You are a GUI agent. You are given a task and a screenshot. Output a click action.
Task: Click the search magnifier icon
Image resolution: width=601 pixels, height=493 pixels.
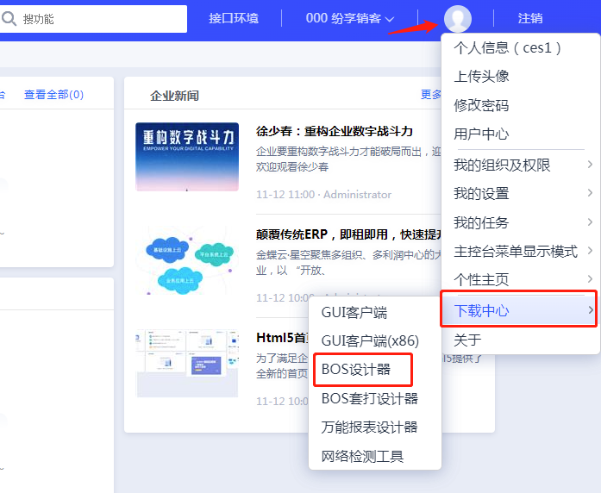pyautogui.click(x=9, y=18)
